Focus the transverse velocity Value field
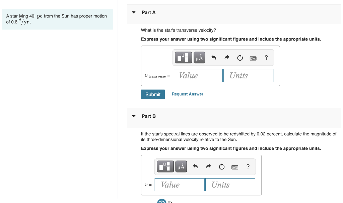The width and height of the screenshot is (343, 203). [x=198, y=75]
